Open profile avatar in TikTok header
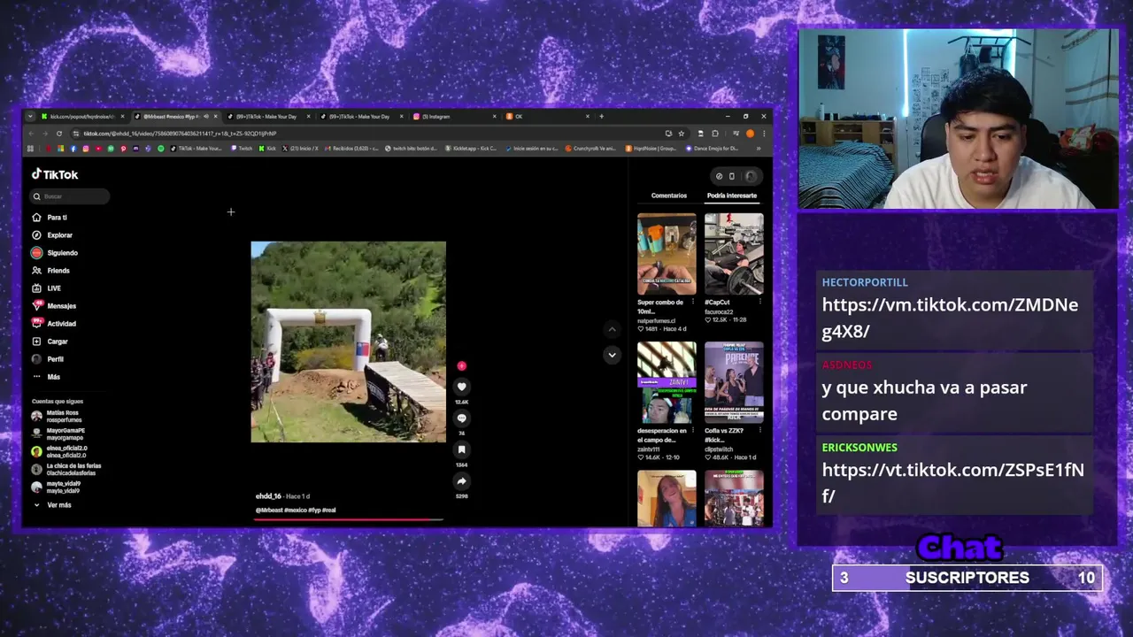 pyautogui.click(x=751, y=176)
